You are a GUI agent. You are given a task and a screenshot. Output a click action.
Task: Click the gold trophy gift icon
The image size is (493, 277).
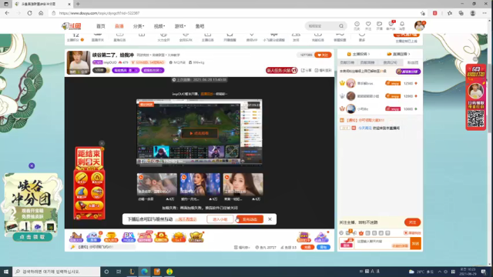tap(111, 237)
